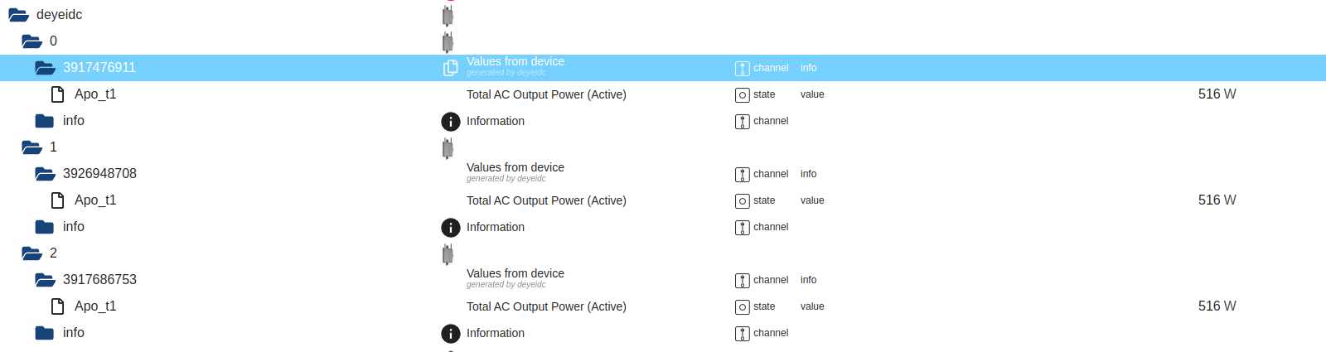Select the Apo_t1 file under 3917686753
Screen dimensions: 1326x352
pyautogui.click(x=95, y=306)
